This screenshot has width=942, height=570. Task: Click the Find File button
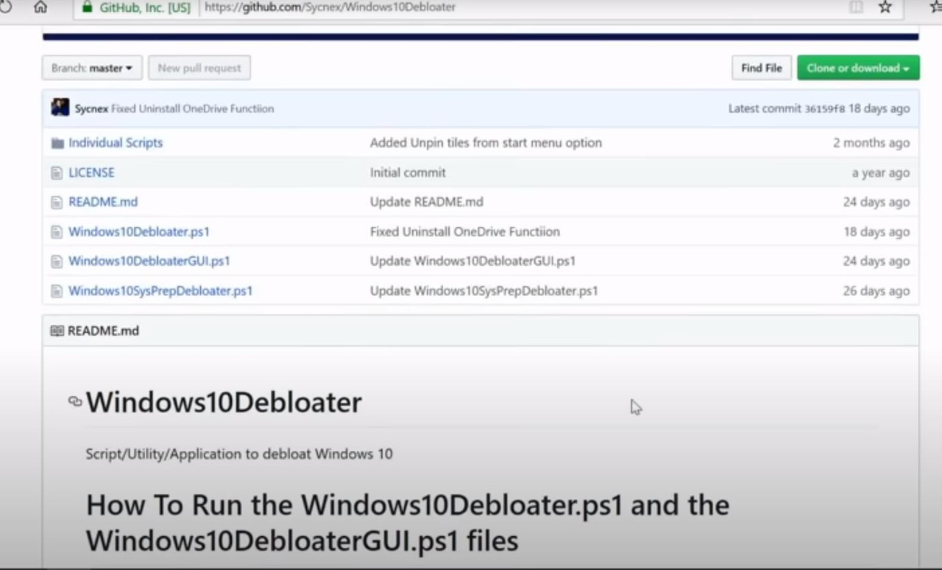762,68
